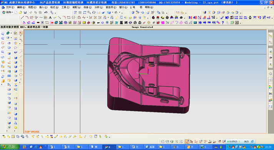Expand the third toolbar options arrow
Screen dimensions: 274x150
click(x=241, y=23)
